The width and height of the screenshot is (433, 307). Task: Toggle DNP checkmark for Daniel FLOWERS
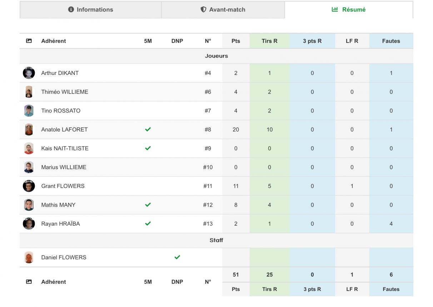[x=177, y=257]
